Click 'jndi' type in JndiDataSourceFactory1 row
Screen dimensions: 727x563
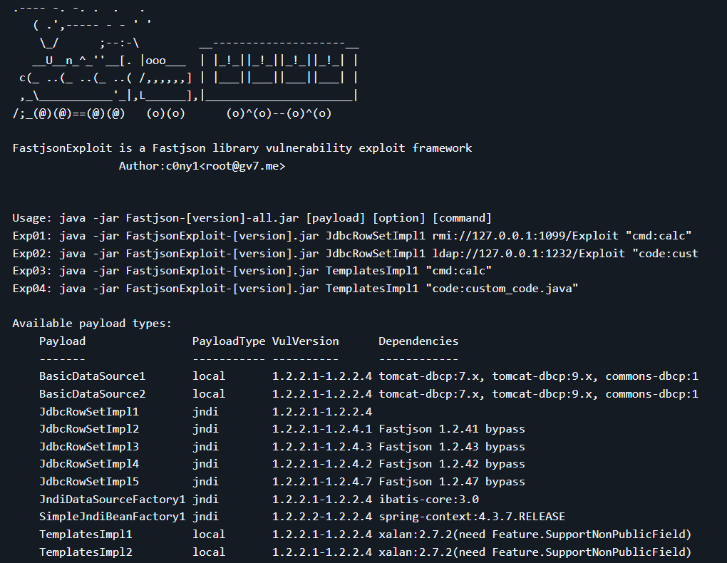[206, 499]
